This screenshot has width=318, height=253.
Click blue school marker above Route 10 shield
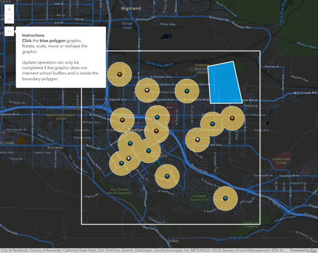157,117
